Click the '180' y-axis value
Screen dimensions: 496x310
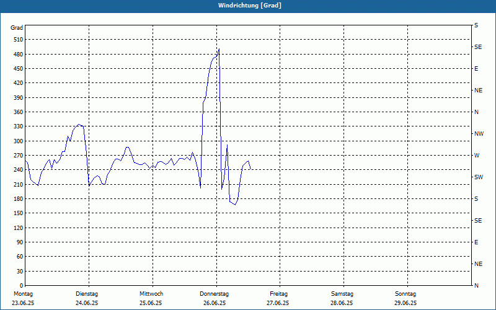(x=19, y=198)
